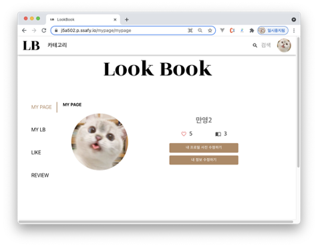Screen dimensions: 318x247
Task: Select MY PAGE in the sidebar
Action: 41,107
